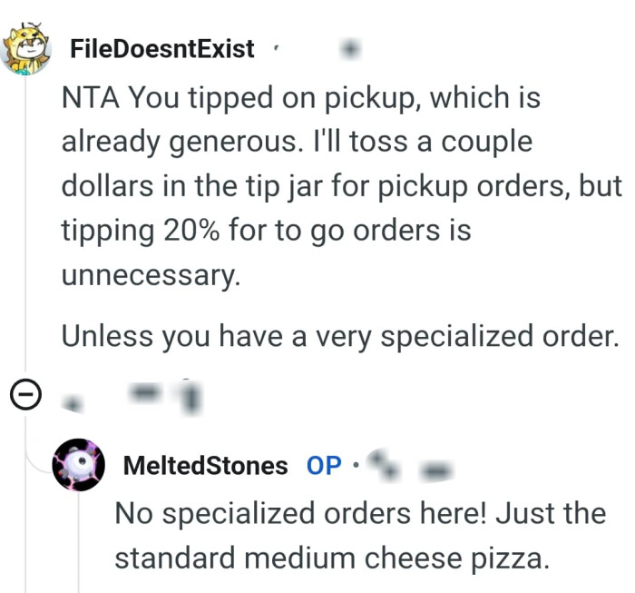Click the reply text about medium cheese pizza
Viewport: 635px width, 593px height.
(359, 535)
